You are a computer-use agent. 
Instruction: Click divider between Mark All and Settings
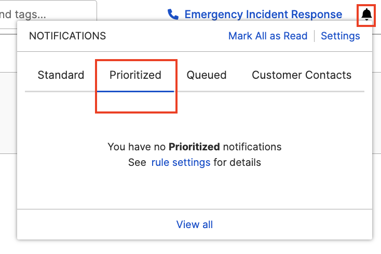tap(314, 36)
